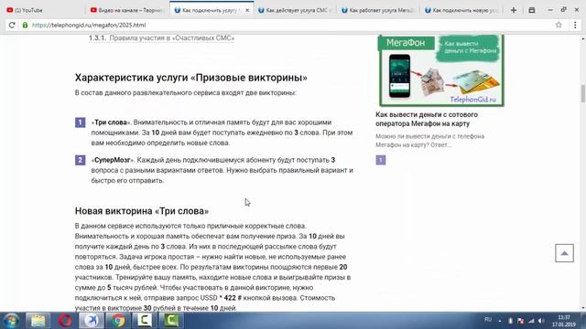The width and height of the screenshot is (586, 329).
Task: Click the purple page number 1 button
Action: pyautogui.click(x=381, y=160)
